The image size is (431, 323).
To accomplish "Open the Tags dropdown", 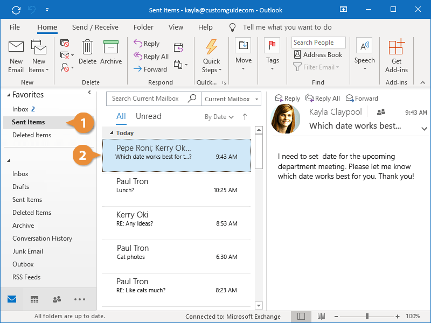I will 273,55.
